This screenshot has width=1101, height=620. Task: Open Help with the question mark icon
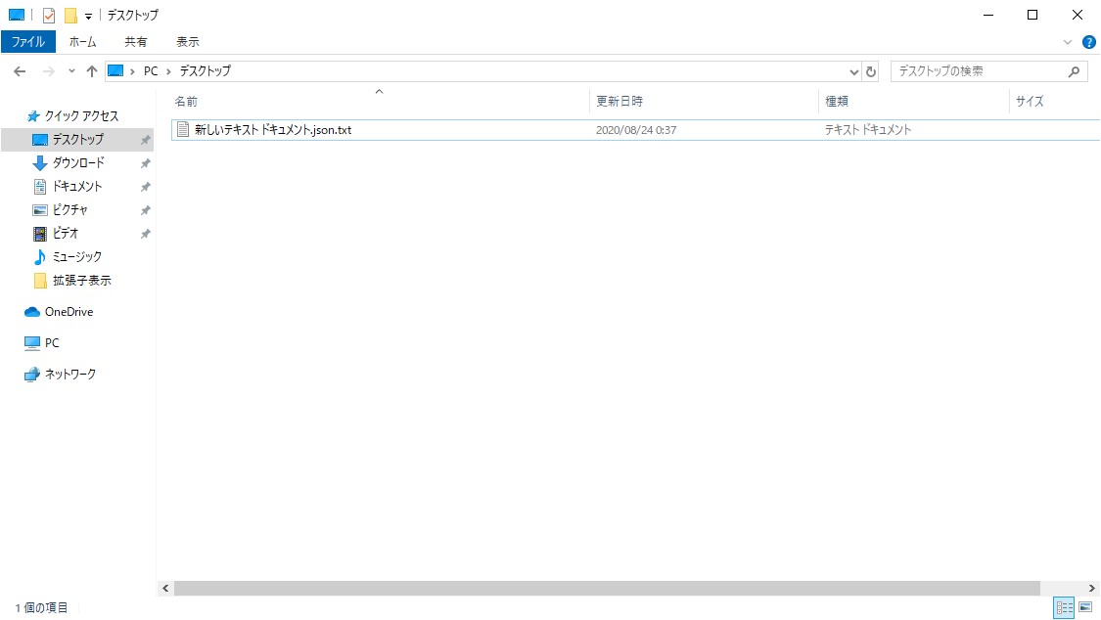(1088, 41)
